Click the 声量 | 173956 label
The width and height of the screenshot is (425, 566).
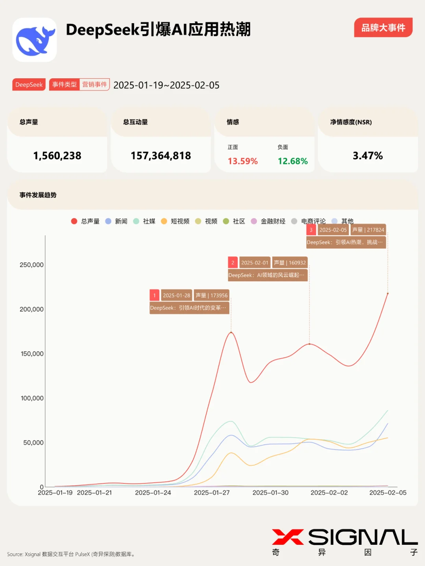point(212,295)
